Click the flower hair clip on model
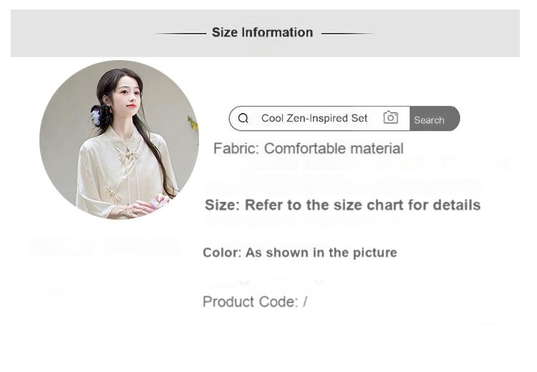Image resolution: width=537 pixels, height=372 pixels. 95,116
